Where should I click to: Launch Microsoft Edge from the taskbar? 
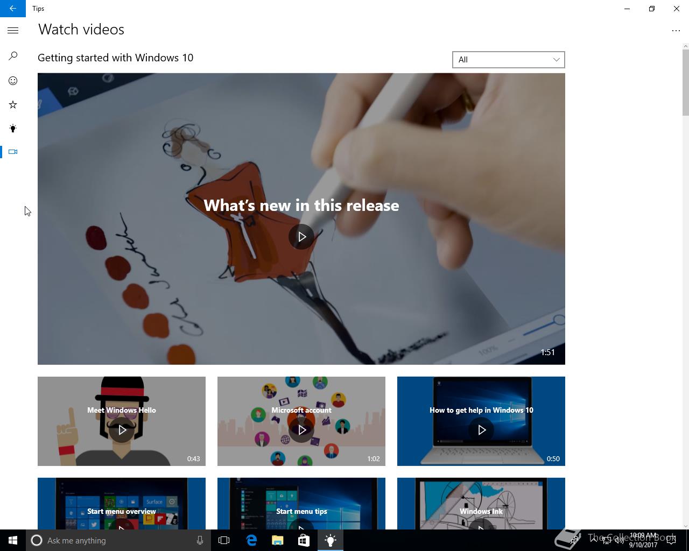coord(251,540)
